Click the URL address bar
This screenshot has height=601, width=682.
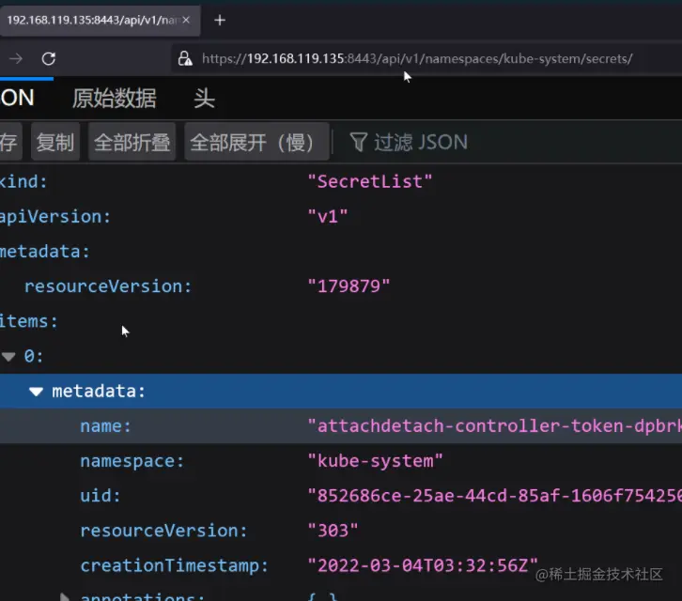coord(426,58)
